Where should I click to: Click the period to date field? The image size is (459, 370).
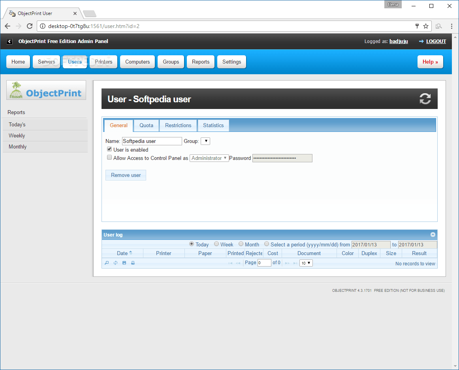coord(418,245)
